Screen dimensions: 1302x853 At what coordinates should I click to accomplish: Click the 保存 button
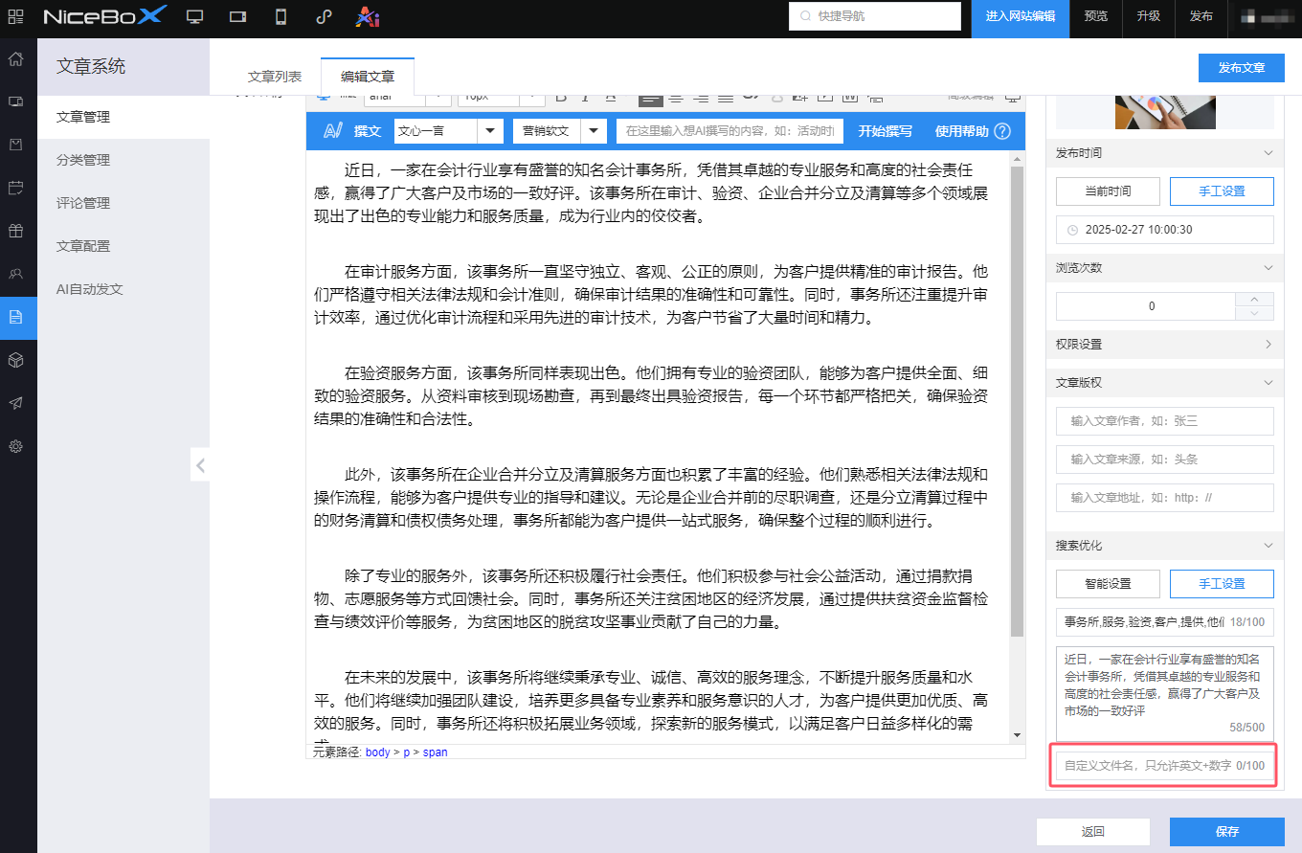[1227, 832]
